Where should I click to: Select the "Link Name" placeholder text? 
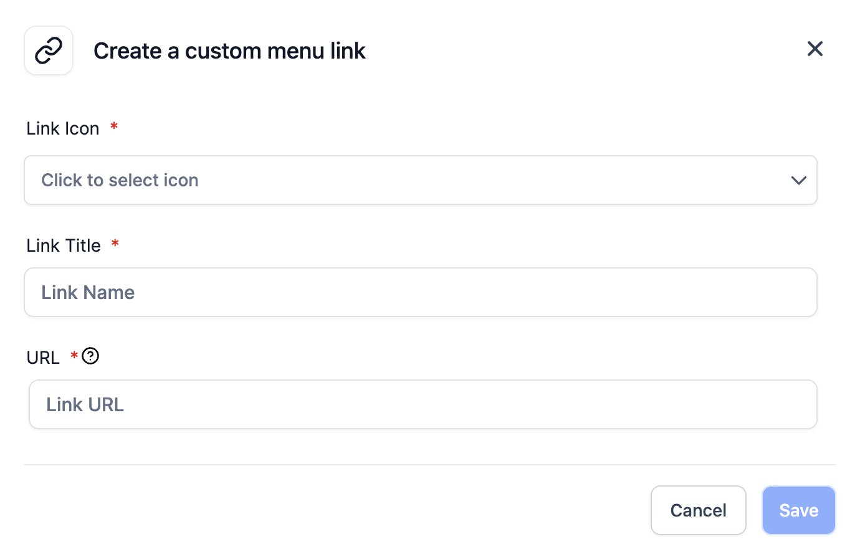coord(88,292)
